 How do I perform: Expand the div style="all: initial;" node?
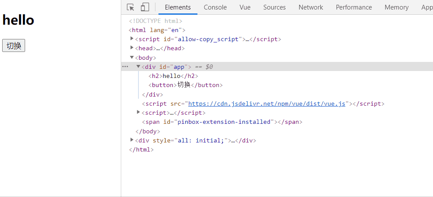[132, 140]
